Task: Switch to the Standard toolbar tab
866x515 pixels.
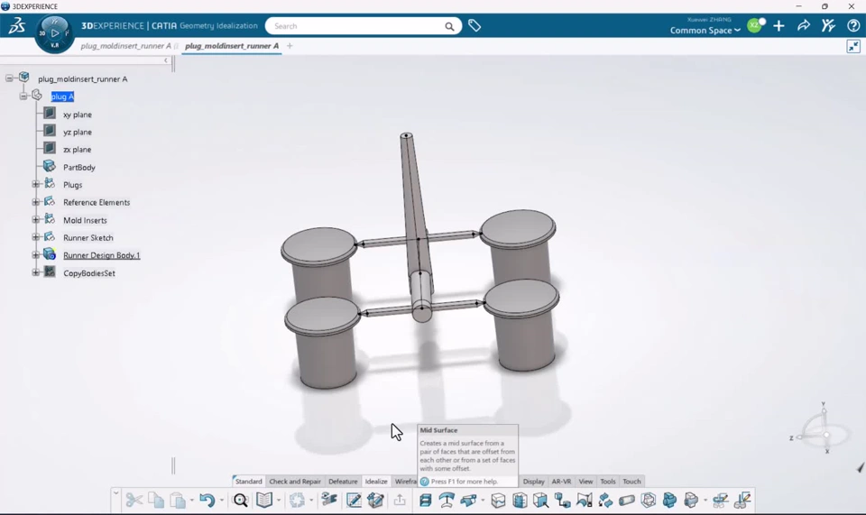Action: [x=249, y=482]
